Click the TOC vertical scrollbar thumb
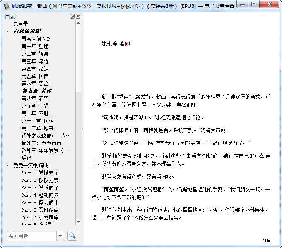 tap(78, 59)
